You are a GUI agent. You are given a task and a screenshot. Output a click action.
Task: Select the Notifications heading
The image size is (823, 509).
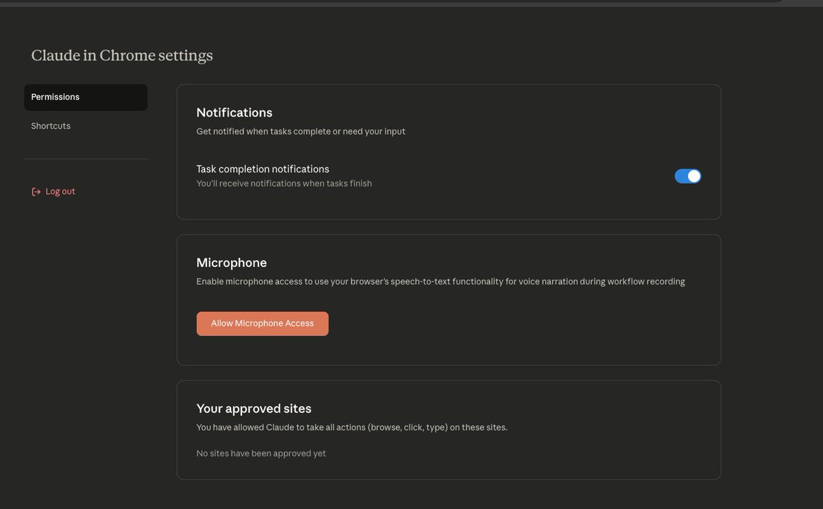235,113
